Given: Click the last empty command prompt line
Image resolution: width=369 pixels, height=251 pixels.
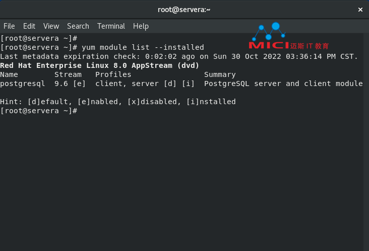Looking at the screenshot, I should point(39,111).
